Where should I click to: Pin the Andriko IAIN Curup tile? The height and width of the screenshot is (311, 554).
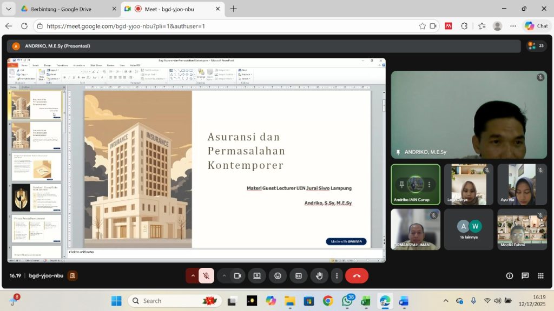(x=402, y=184)
